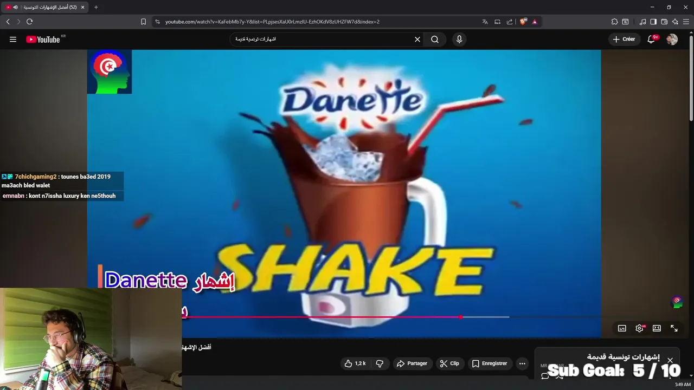Start voice search with the microphone

[459, 39]
